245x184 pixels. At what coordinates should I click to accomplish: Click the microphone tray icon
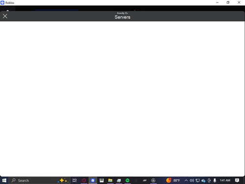pyautogui.click(x=215, y=181)
